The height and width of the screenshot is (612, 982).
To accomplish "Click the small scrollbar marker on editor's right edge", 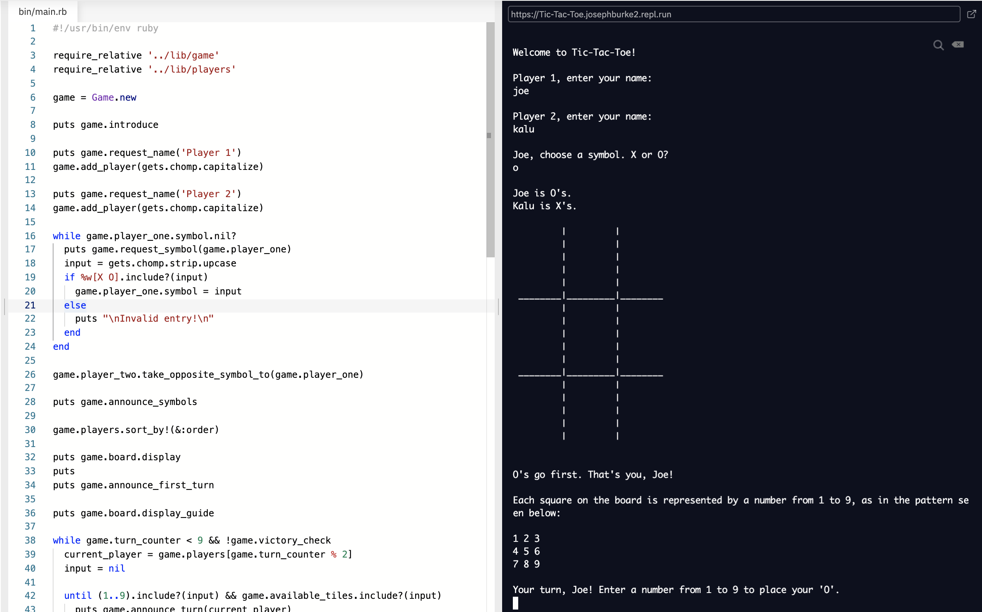I will (x=489, y=135).
